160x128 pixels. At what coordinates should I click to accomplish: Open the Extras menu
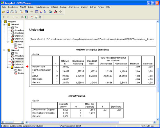pos(93,7)
